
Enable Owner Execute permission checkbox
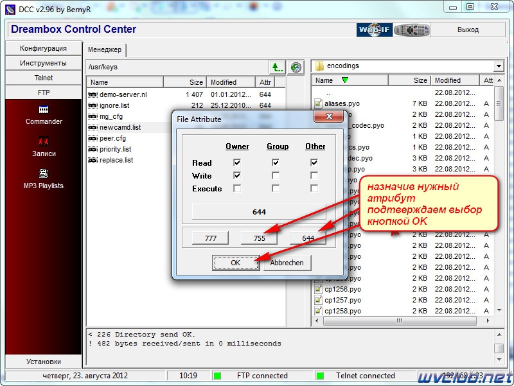[237, 188]
